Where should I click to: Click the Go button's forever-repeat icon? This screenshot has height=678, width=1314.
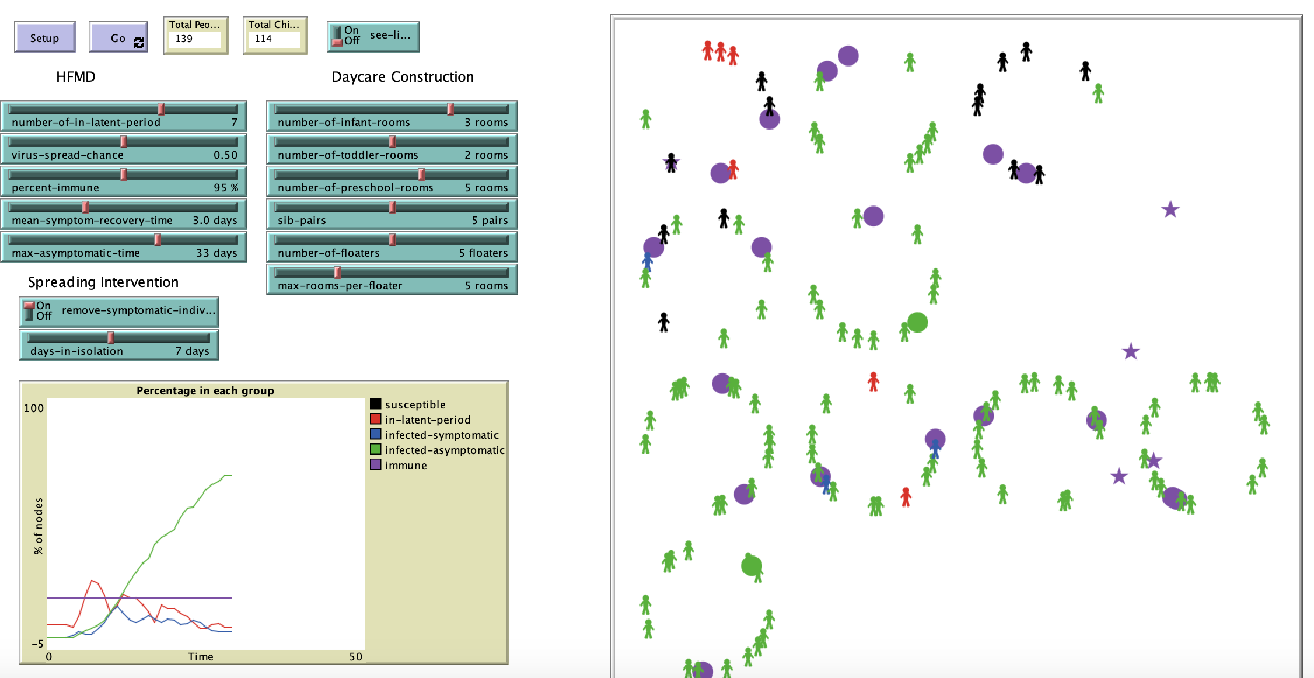click(x=138, y=43)
